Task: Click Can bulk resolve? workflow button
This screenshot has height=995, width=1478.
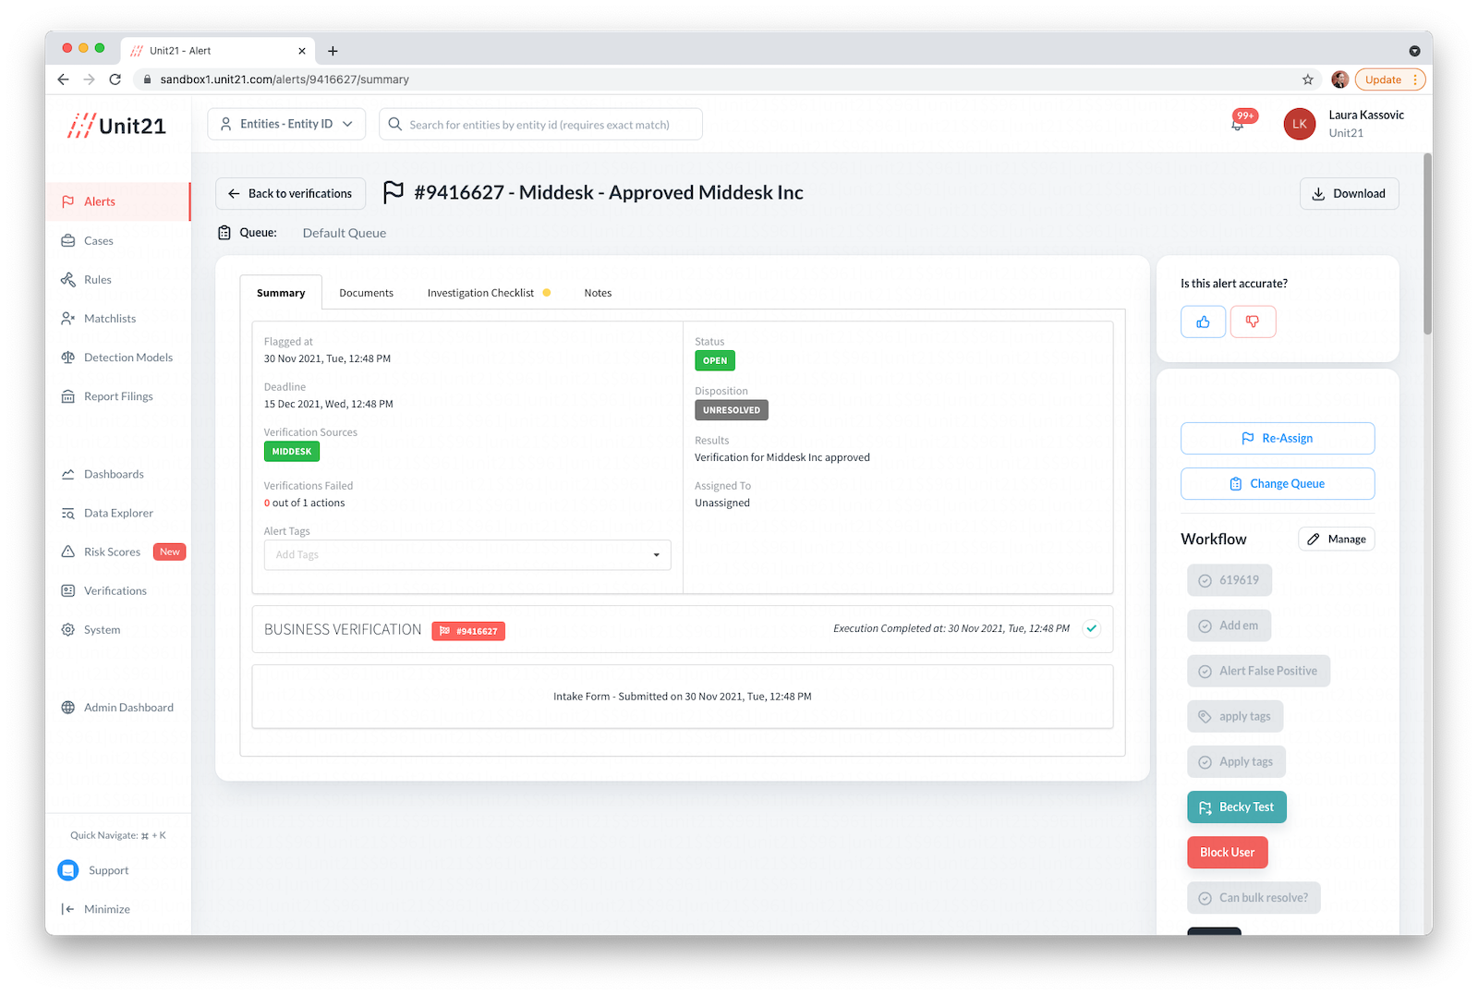Action: (x=1254, y=897)
